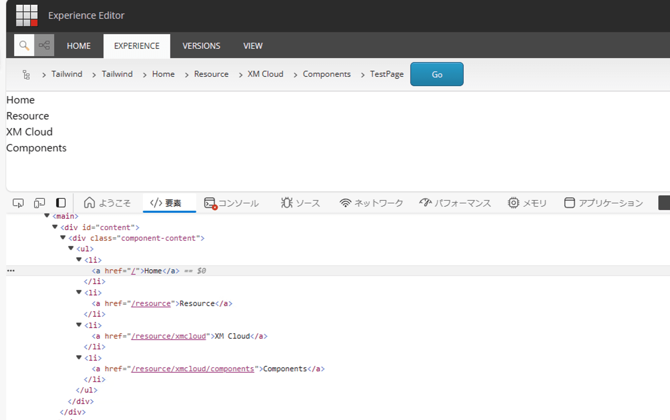Screen dimensions: 670x420
Task: Switch to the VERSIONS ribbon tab
Action: [201, 46]
